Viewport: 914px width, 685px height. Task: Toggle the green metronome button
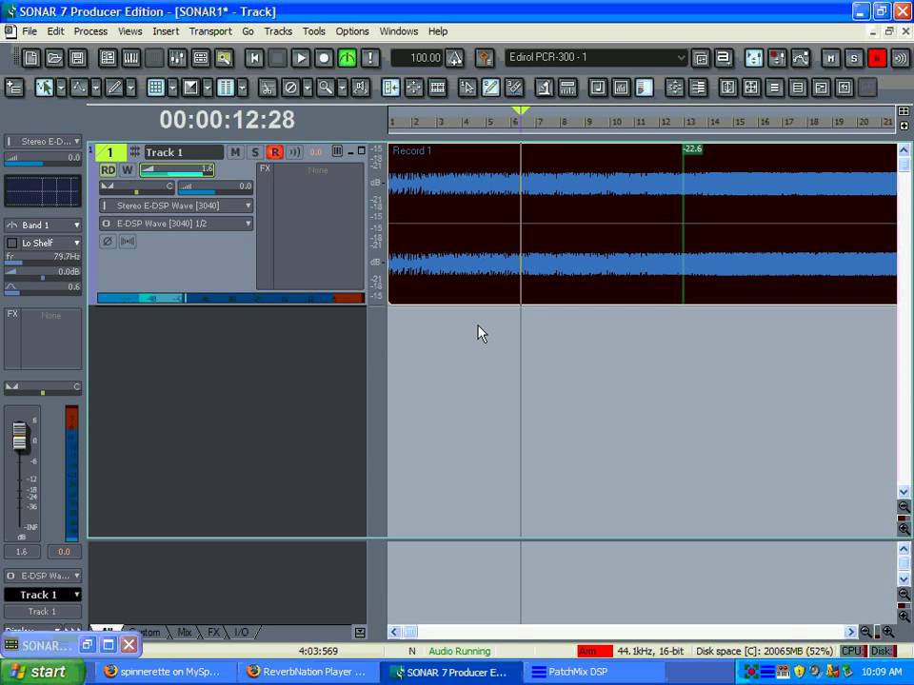coord(348,58)
